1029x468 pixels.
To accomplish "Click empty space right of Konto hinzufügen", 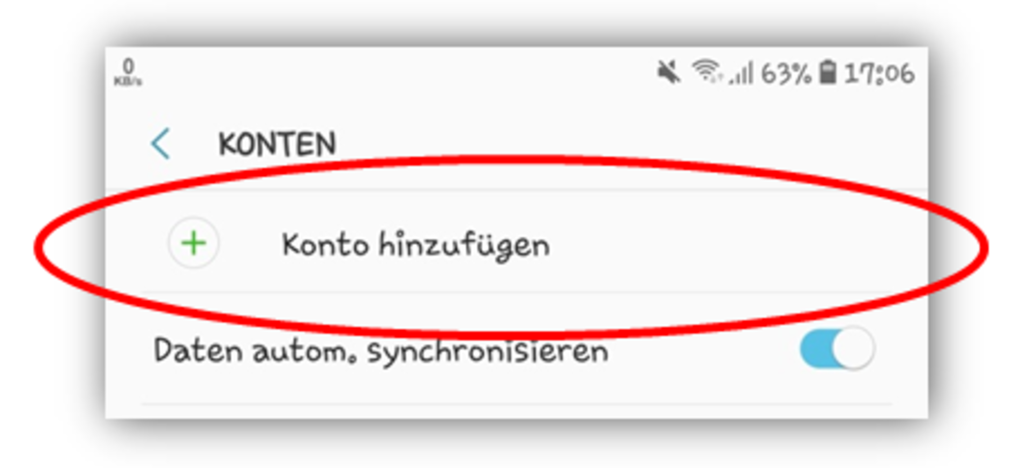I will pos(724,244).
